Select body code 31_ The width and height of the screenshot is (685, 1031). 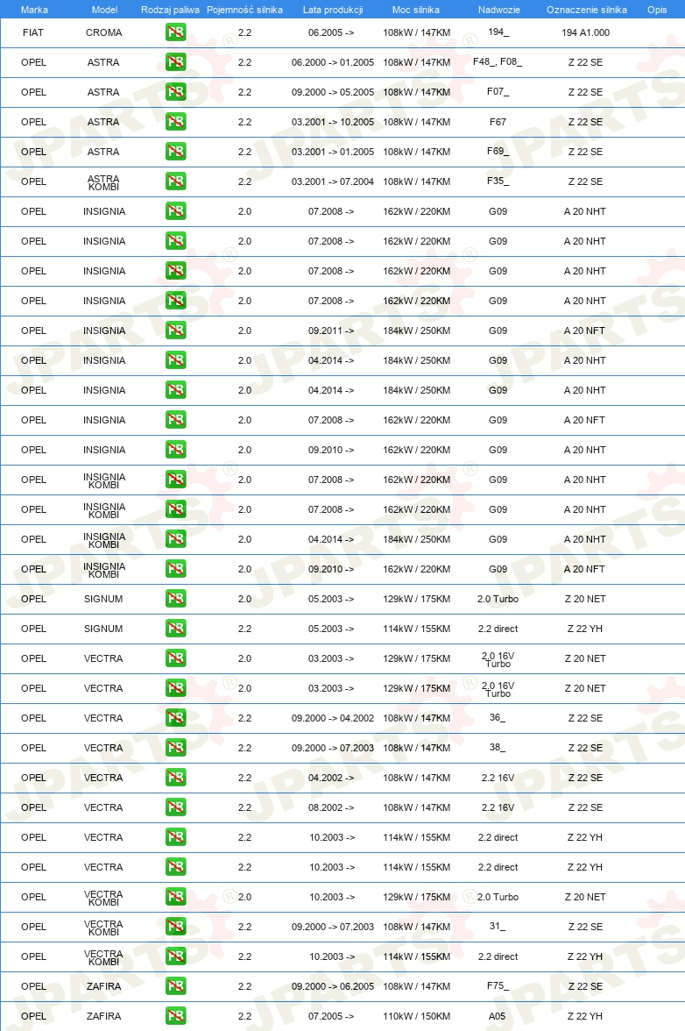point(498,927)
